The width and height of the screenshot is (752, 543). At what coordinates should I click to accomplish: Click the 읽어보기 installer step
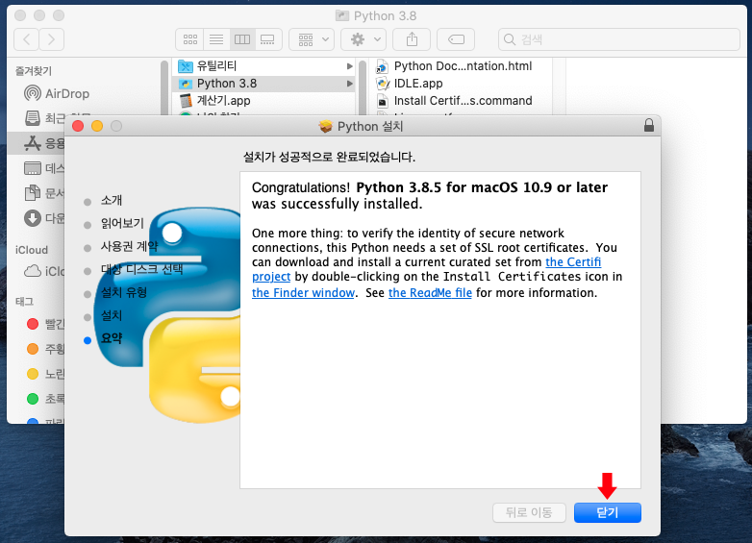122,223
